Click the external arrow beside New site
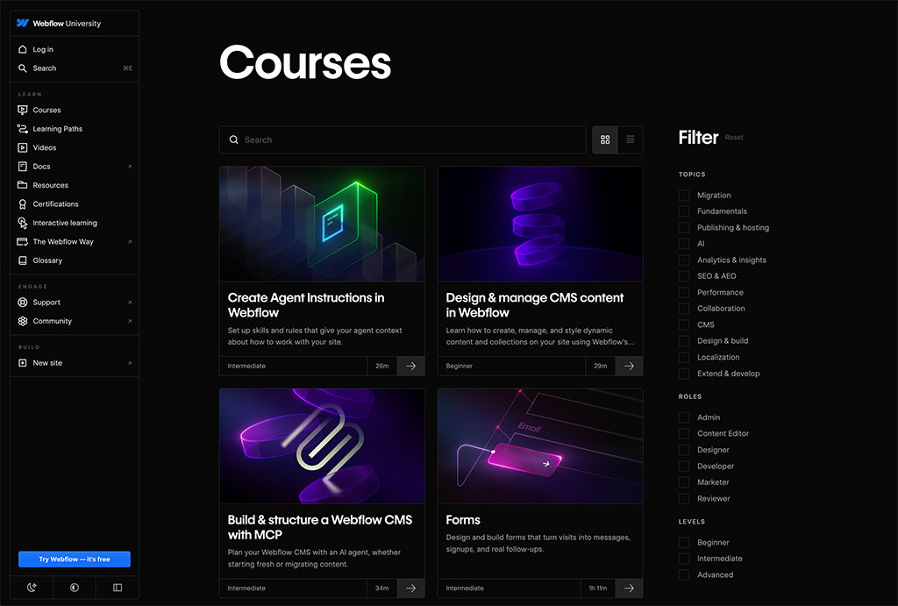 pyautogui.click(x=130, y=363)
